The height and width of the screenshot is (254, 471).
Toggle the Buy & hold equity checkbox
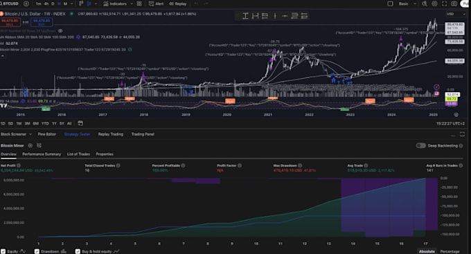78,251
